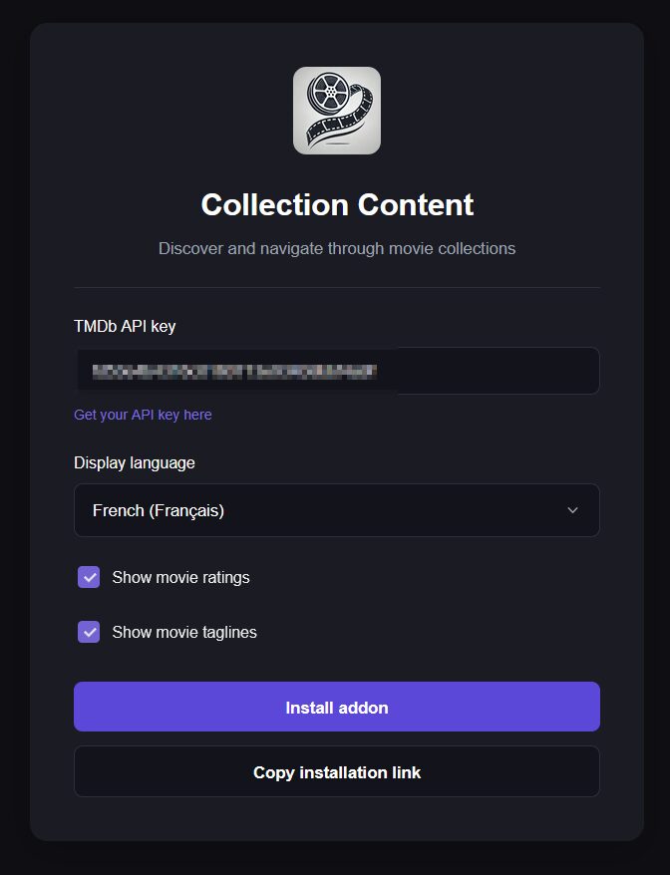Click the film reel addon logo
This screenshot has width=670, height=875.
pyautogui.click(x=337, y=111)
